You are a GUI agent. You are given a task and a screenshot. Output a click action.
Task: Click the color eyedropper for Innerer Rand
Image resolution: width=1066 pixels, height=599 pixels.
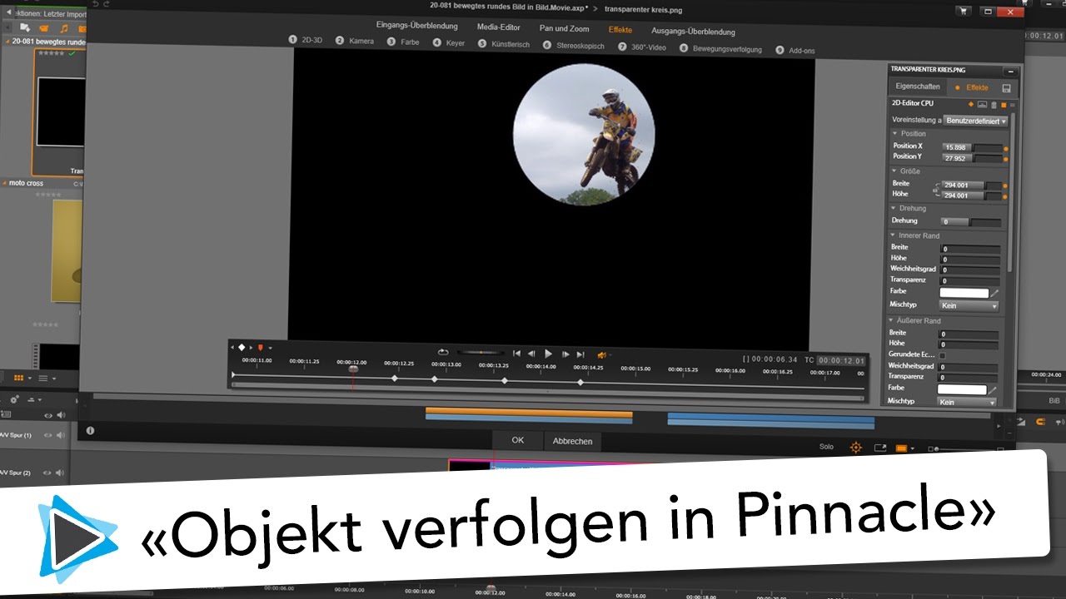[994, 293]
